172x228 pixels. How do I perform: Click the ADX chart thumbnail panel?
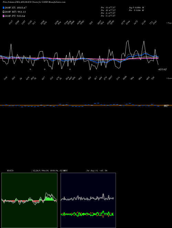click(88, 200)
